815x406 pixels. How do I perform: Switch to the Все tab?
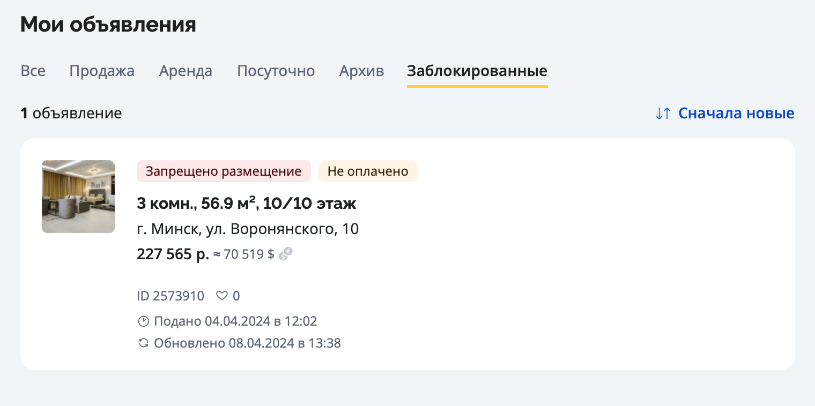pos(33,71)
